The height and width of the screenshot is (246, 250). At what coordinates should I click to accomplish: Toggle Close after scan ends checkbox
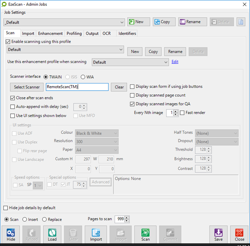[x=13, y=98]
